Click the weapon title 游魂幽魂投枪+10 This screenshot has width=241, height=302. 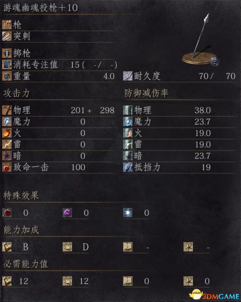click(41, 8)
